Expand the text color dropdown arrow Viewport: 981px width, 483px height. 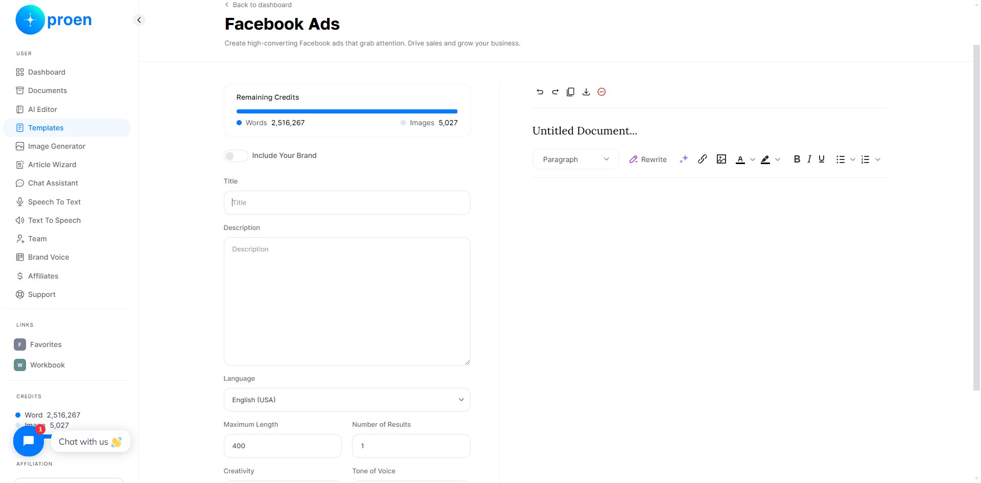coord(753,159)
